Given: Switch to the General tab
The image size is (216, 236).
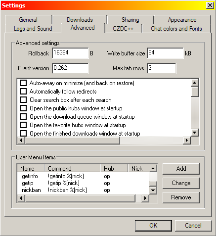Looking at the screenshot, I should click(28, 20).
